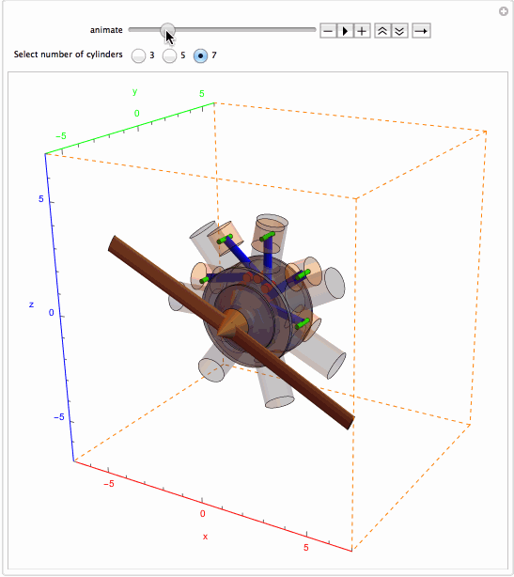The height and width of the screenshot is (577, 514).
Task: Open the plus options icon at top-right corner
Action: (x=504, y=11)
